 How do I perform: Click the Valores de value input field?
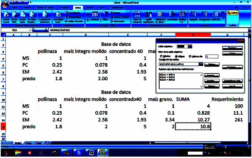(212, 56)
